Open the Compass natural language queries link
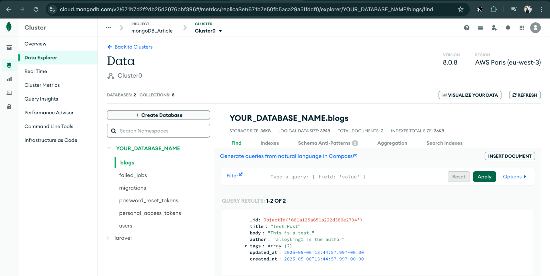 288,156
